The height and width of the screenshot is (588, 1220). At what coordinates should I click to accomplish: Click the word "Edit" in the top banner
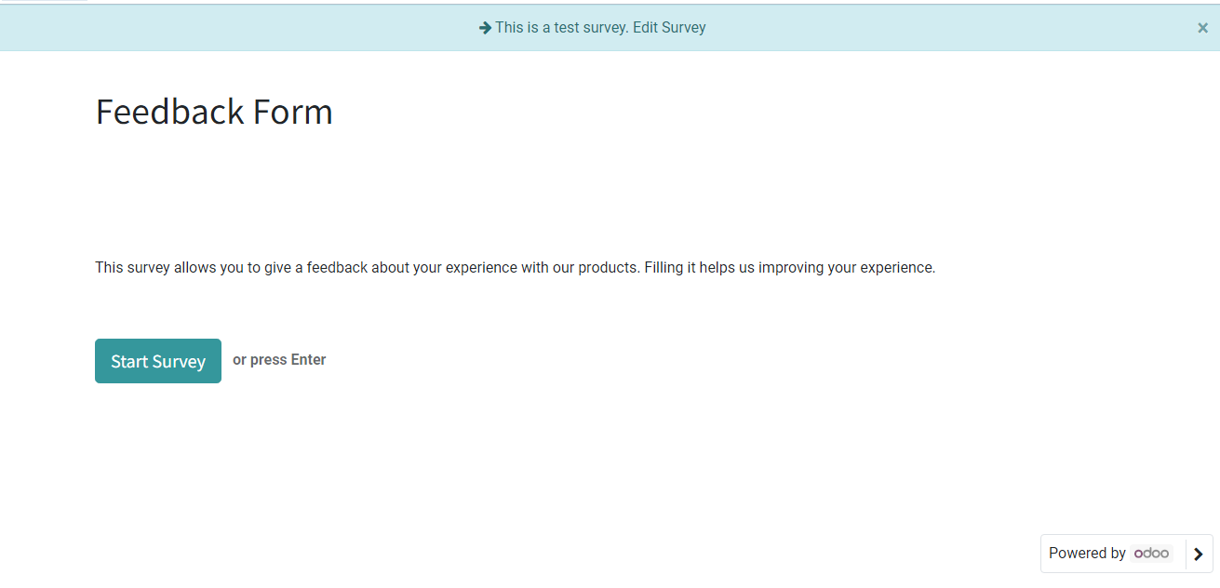coord(644,28)
